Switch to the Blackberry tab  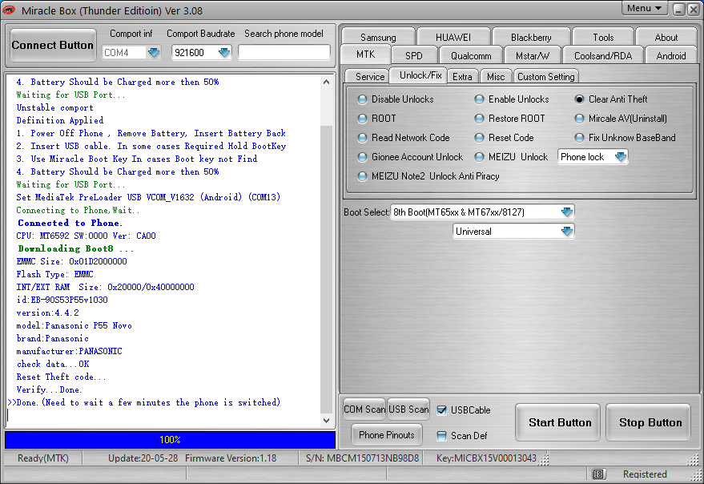[x=531, y=37]
